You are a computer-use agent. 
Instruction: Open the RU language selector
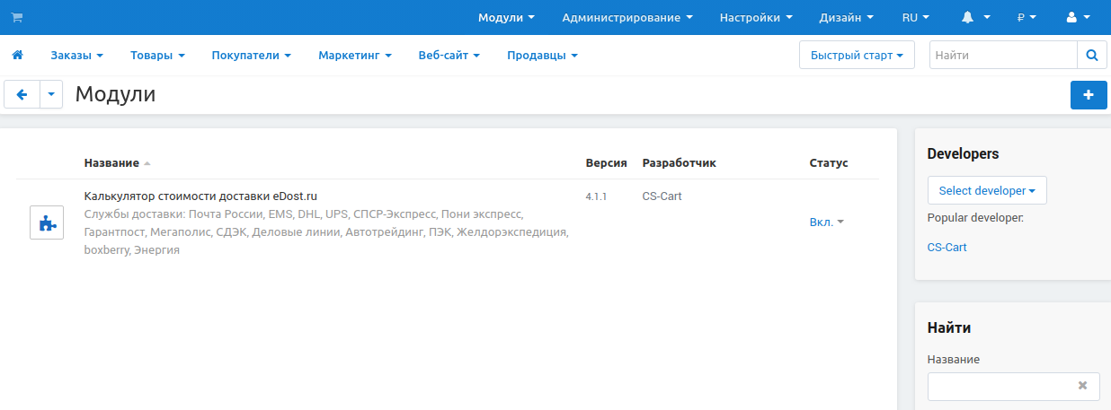[x=915, y=18]
